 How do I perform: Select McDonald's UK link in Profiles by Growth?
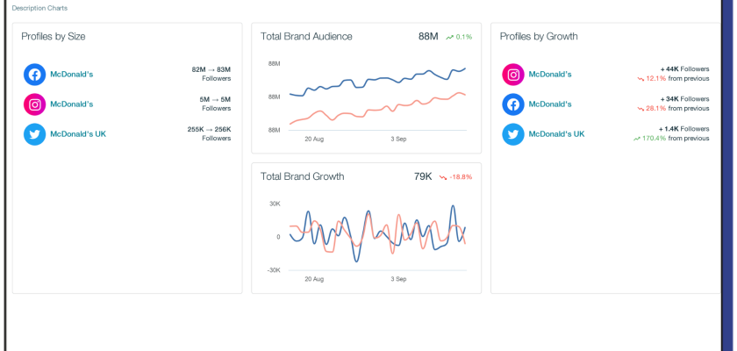(x=556, y=134)
